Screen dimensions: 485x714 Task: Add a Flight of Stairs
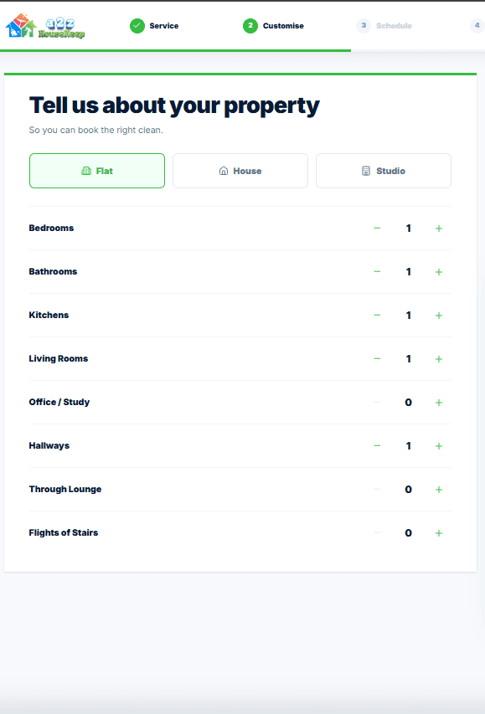tap(438, 532)
